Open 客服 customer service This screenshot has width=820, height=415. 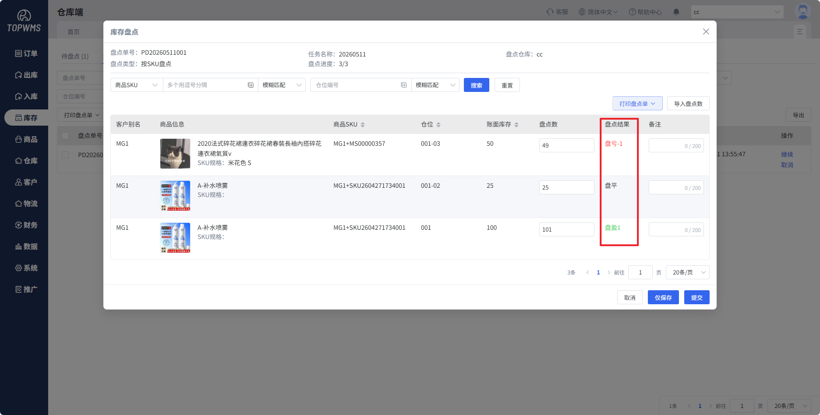click(x=557, y=12)
